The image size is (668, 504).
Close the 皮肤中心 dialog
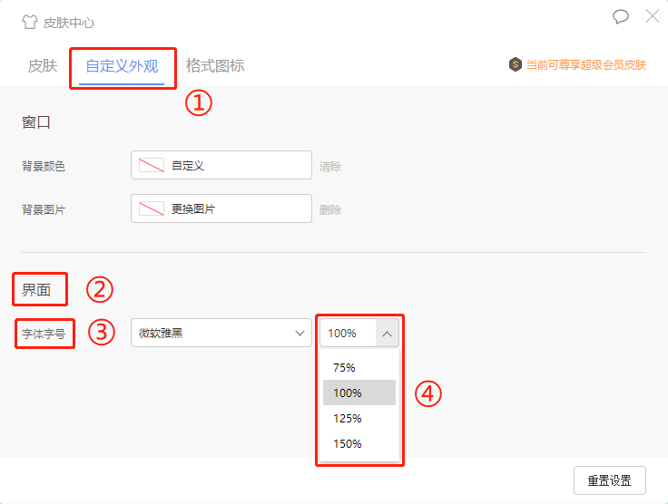pos(652,15)
